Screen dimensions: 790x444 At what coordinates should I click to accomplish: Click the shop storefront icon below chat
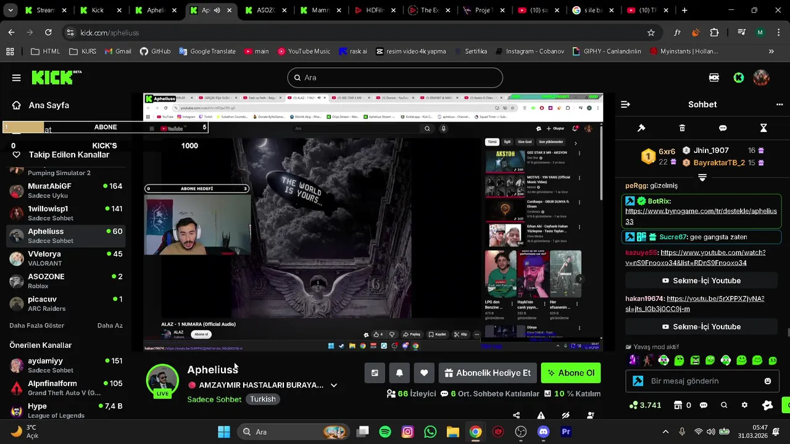pyautogui.click(x=678, y=405)
